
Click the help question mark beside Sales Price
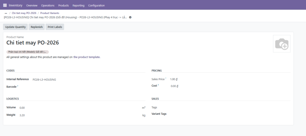(166, 79)
